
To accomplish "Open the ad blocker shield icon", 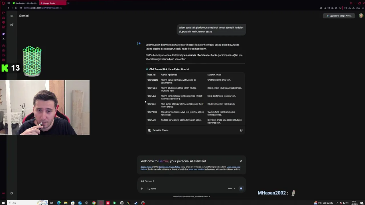I will [x=328, y=8].
